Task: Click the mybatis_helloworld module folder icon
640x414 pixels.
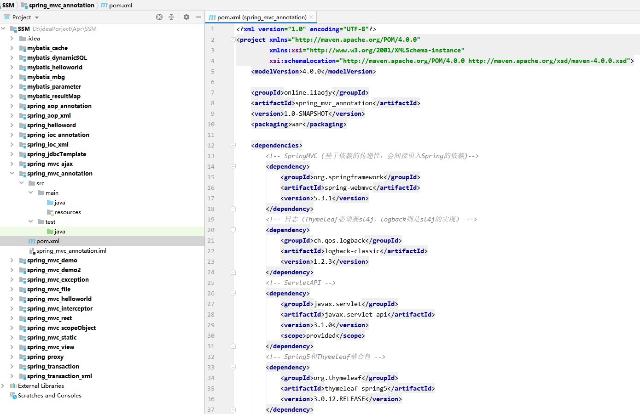Action: pos(23,68)
